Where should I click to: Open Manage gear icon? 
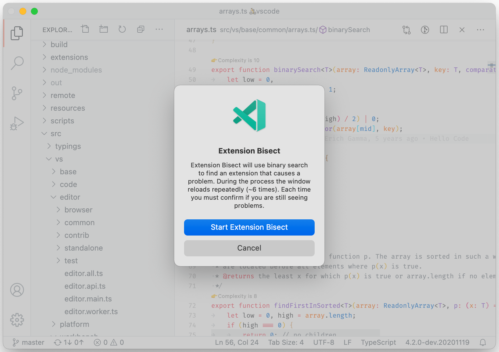(17, 320)
